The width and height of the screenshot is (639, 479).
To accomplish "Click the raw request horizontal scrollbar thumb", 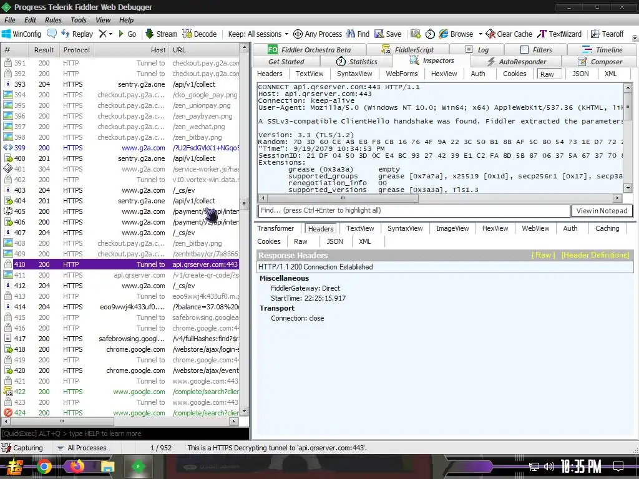I will click(343, 198).
